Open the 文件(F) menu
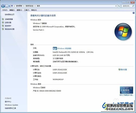Viewport: 136px width, 113px height. coord(5,10)
